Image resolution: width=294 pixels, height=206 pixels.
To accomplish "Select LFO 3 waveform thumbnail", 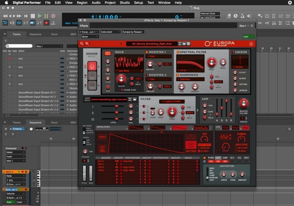I will pos(245,128).
